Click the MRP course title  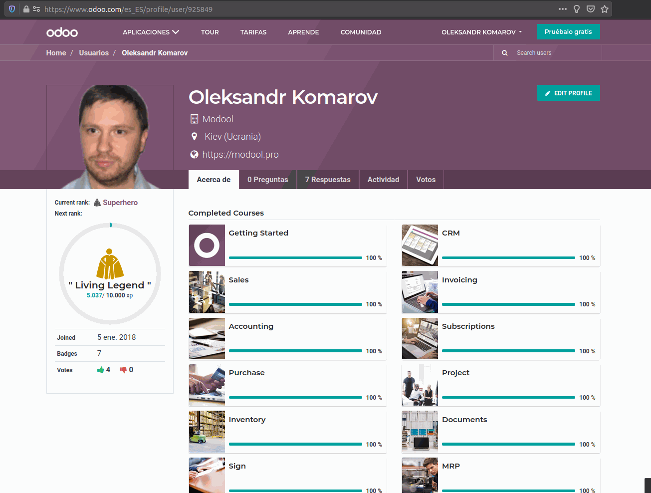(451, 466)
